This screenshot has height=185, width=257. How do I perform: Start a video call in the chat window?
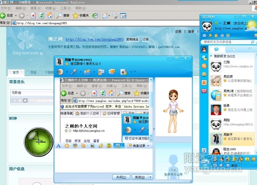point(60,72)
